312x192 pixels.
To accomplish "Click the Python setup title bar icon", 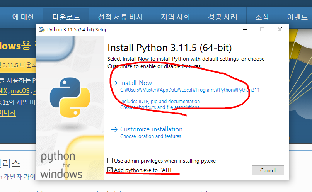I will [42, 29].
